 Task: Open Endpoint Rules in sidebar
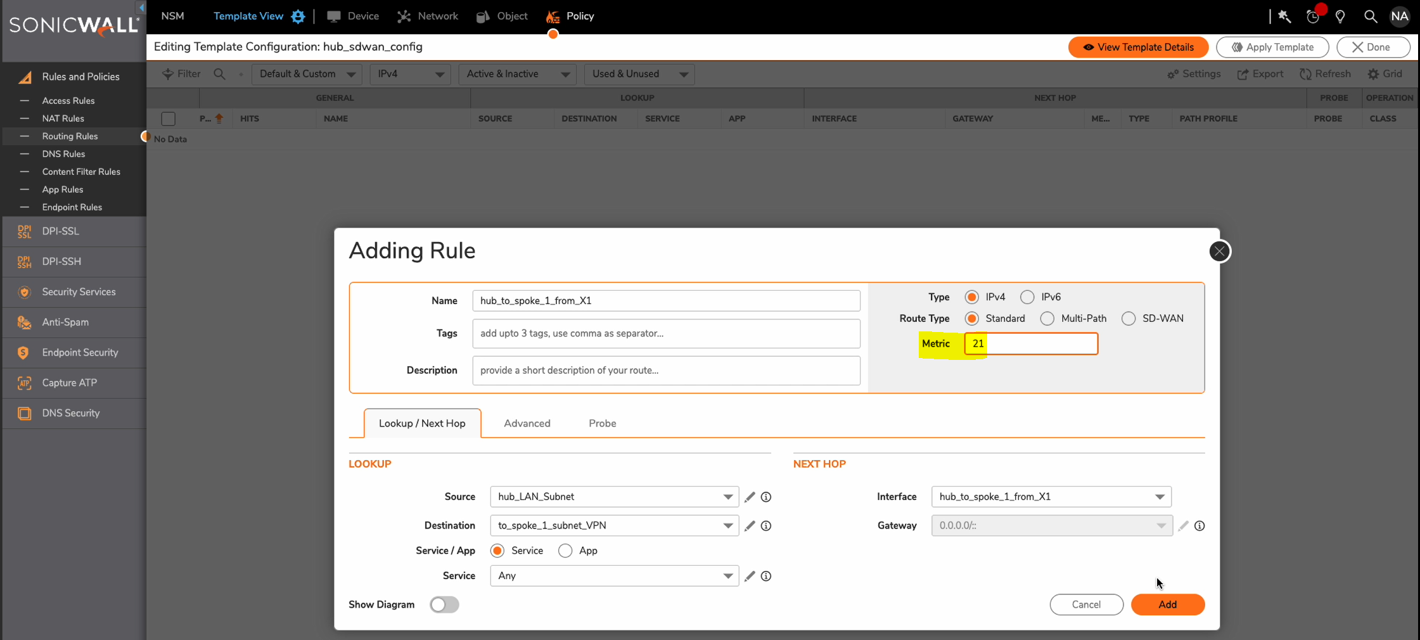[x=72, y=207]
